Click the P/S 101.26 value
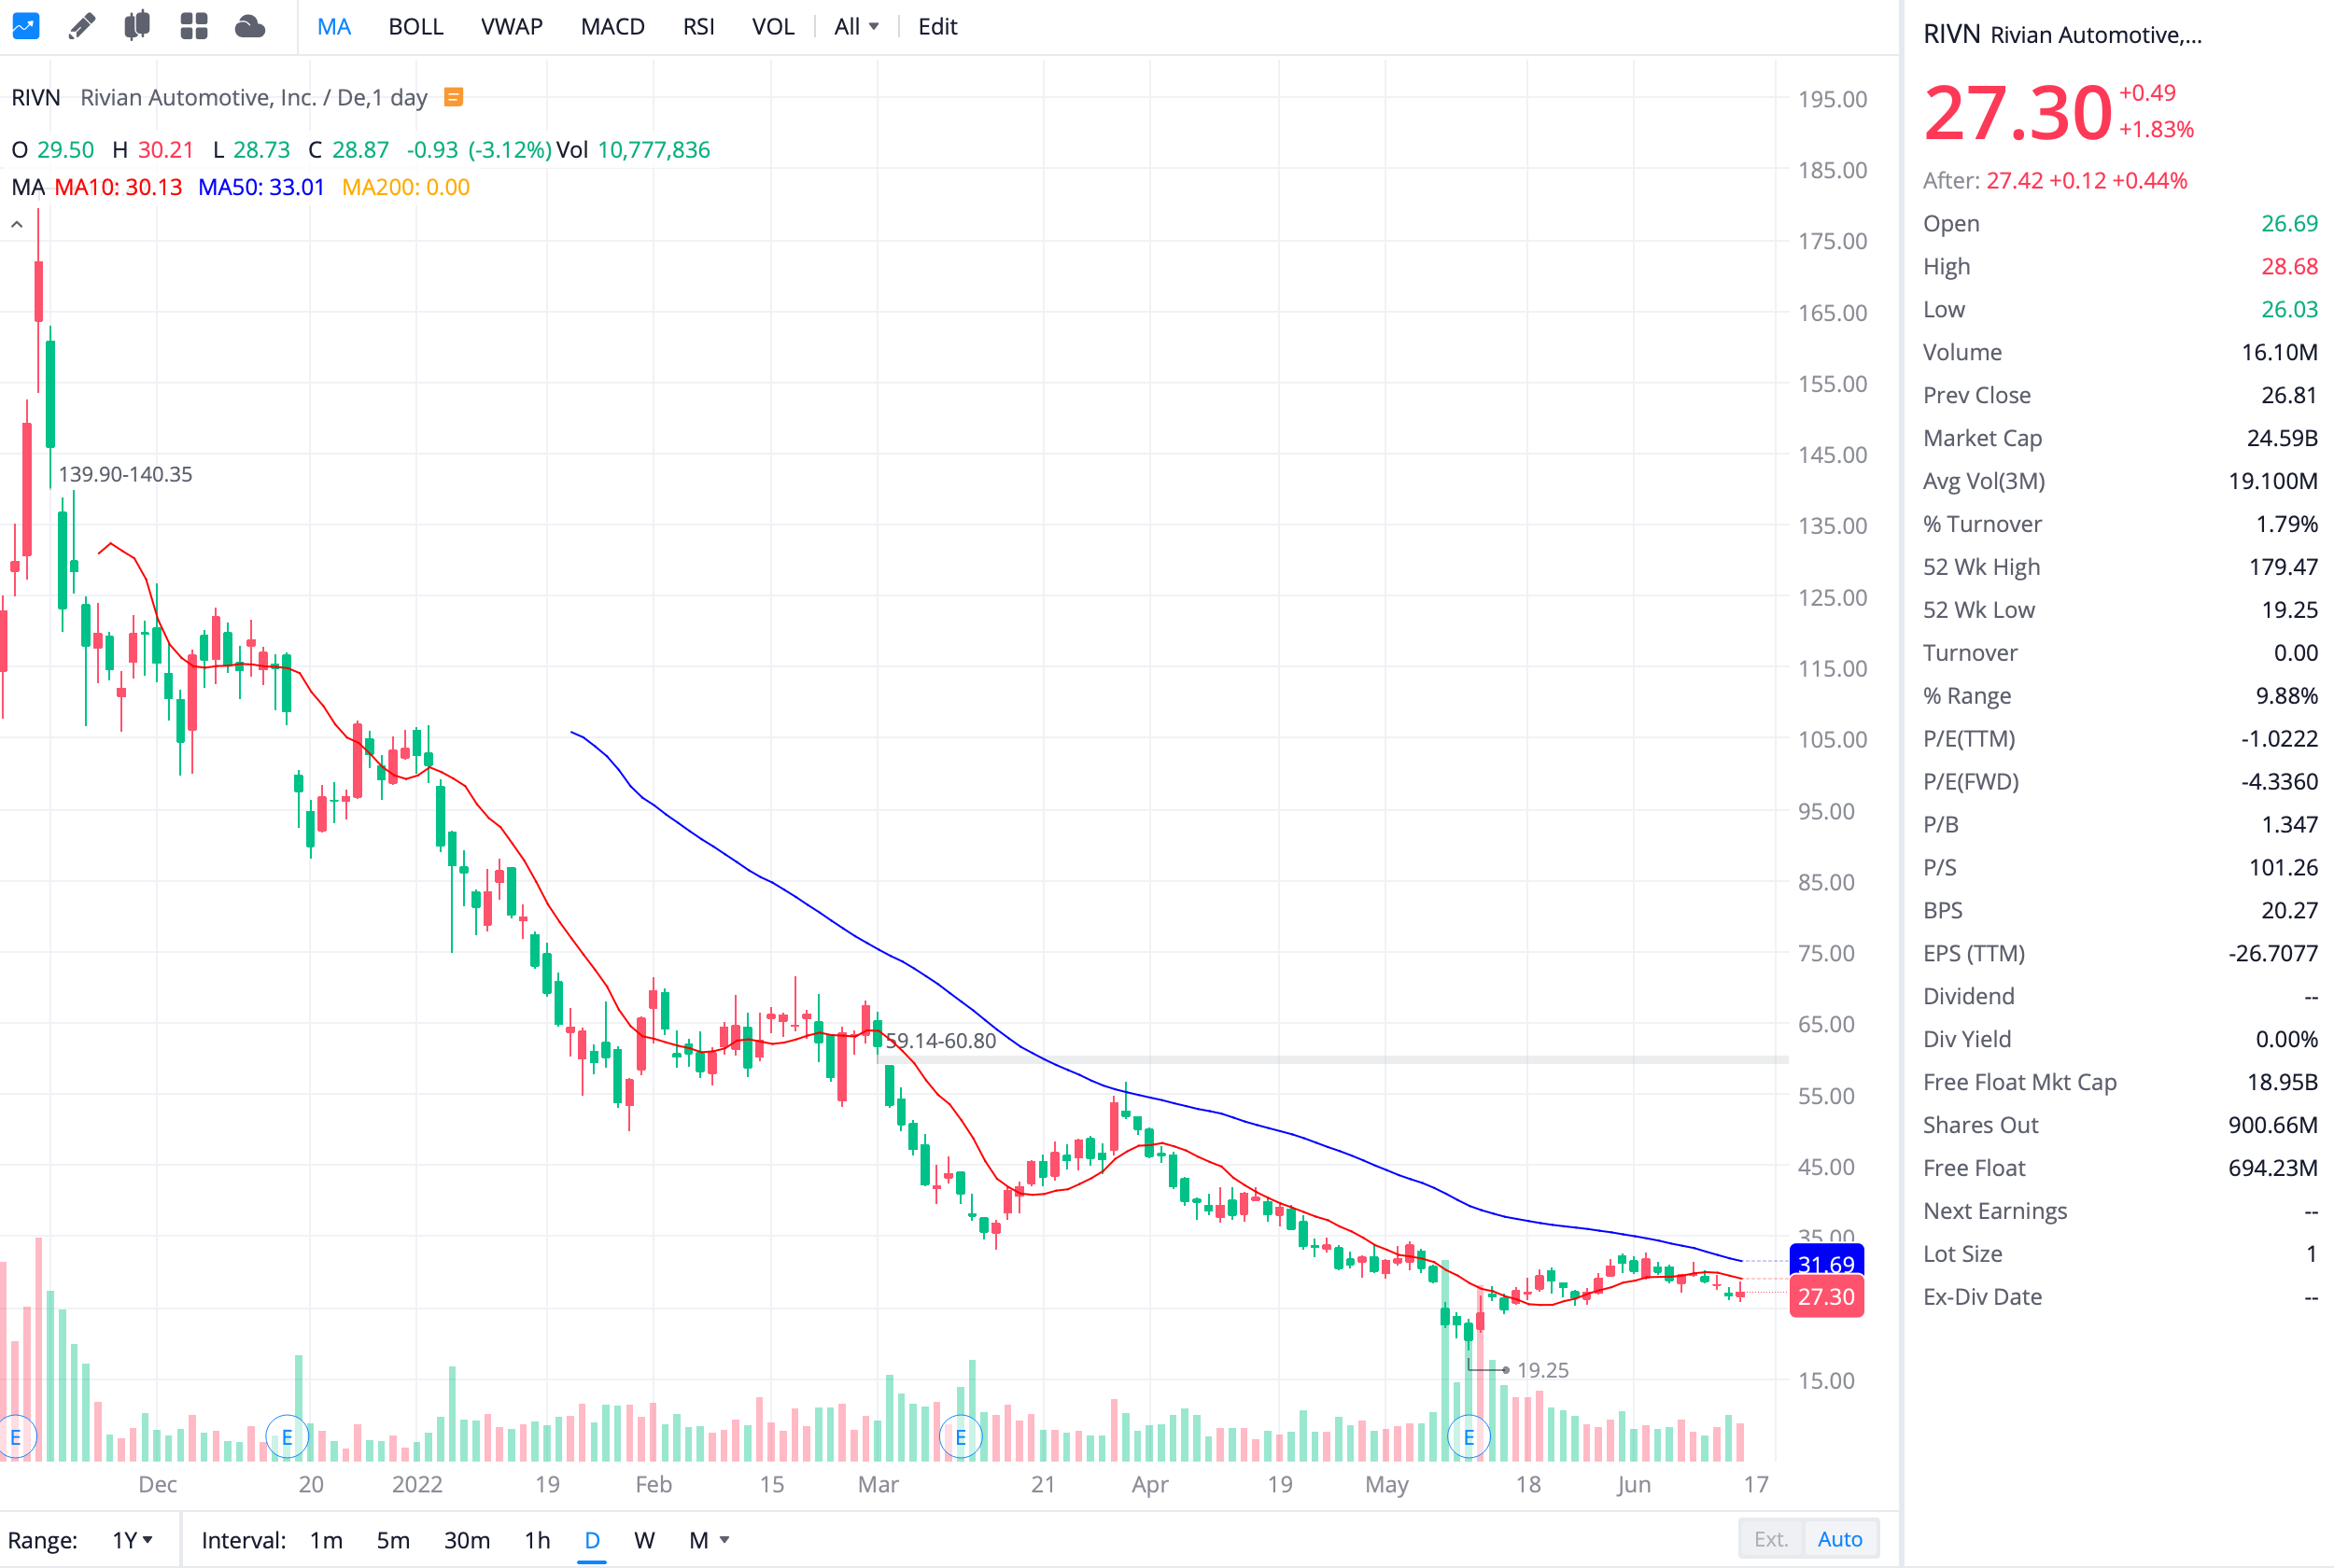2334x1568 pixels. [x=2283, y=867]
